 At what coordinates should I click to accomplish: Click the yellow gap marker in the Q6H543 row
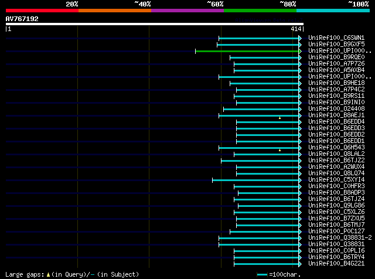(x=279, y=150)
